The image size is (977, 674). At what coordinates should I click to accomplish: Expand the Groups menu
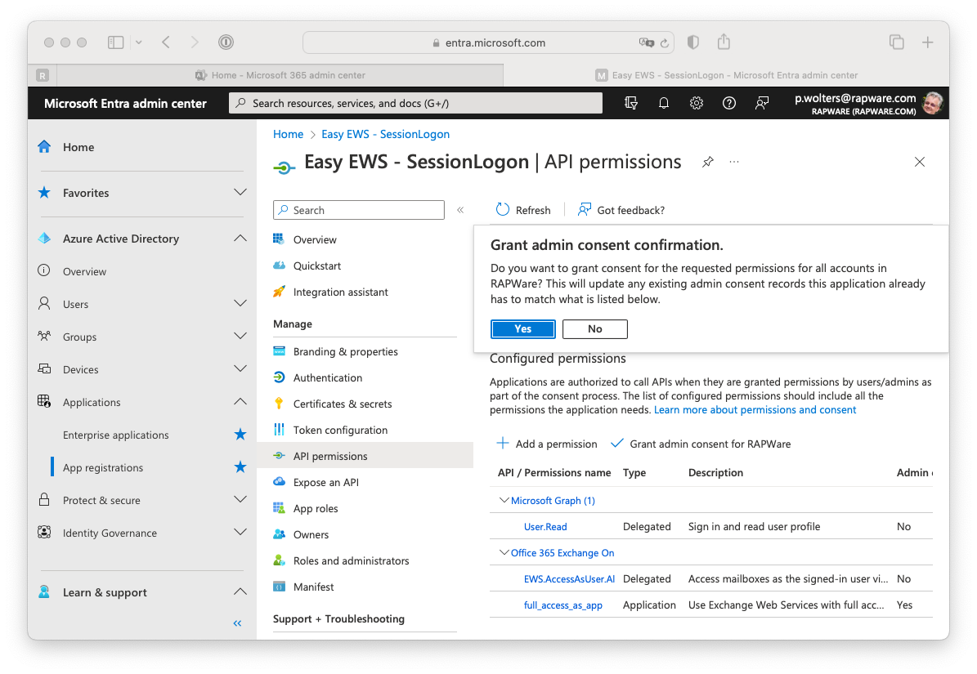coord(240,336)
